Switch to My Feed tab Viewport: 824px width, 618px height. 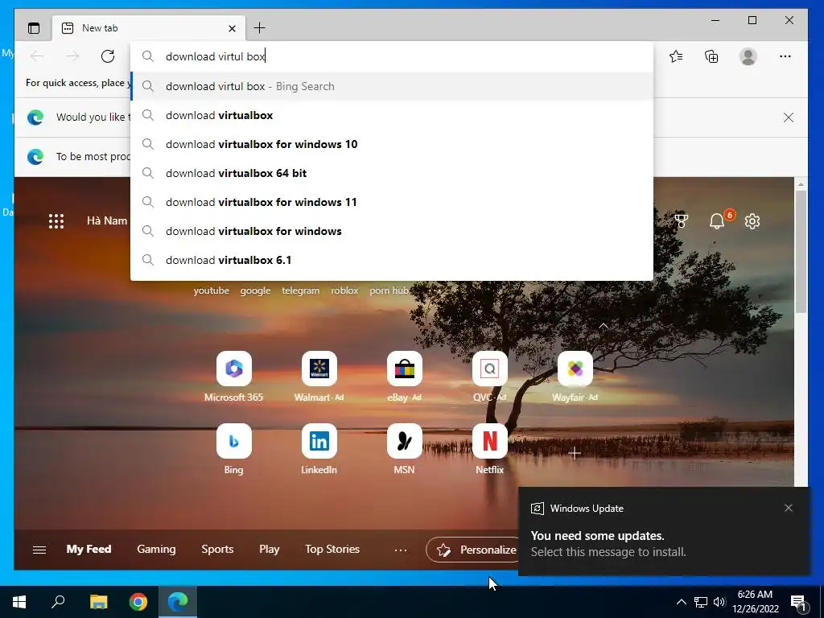pos(89,549)
